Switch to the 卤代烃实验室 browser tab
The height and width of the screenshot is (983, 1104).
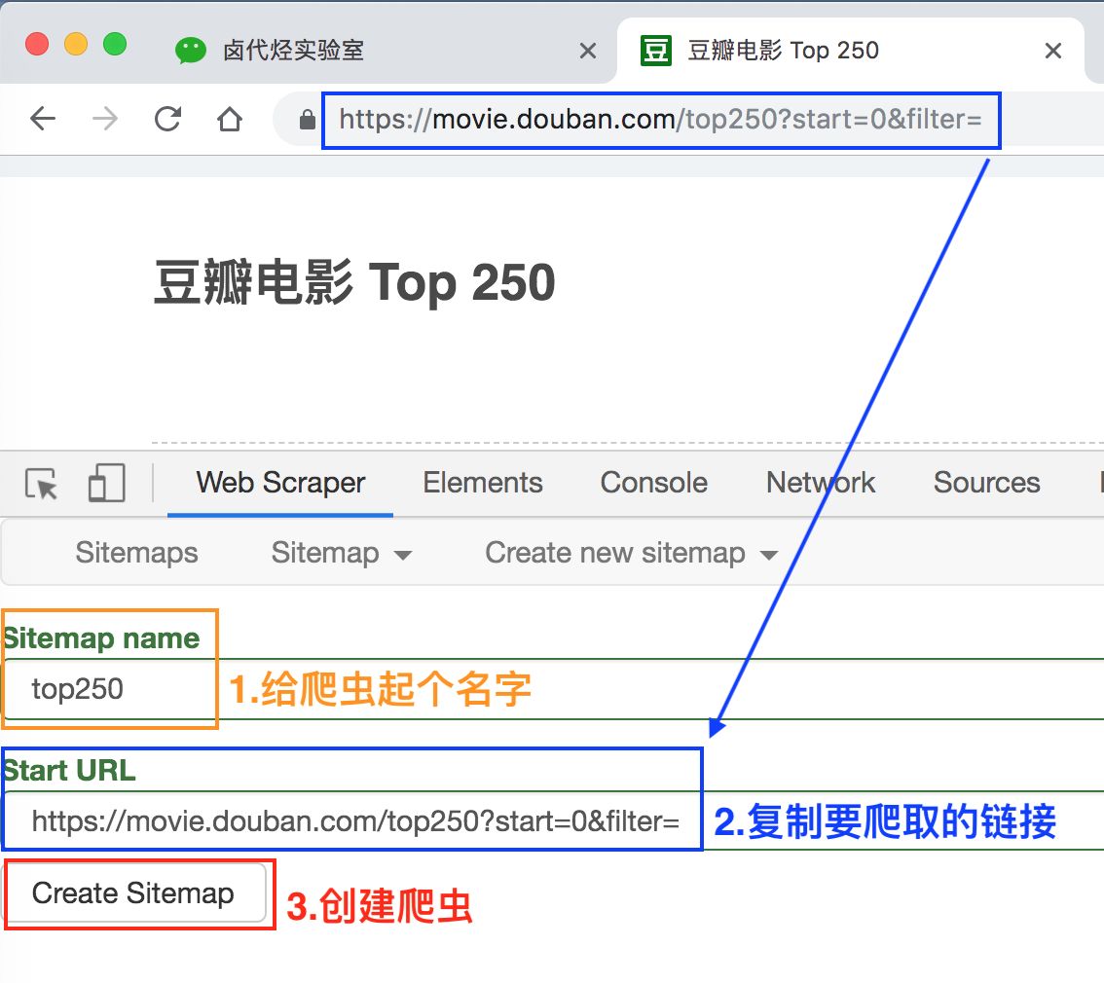[x=387, y=51]
